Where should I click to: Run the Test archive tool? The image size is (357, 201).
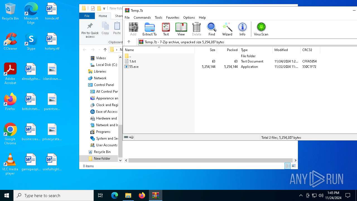[x=166, y=29]
